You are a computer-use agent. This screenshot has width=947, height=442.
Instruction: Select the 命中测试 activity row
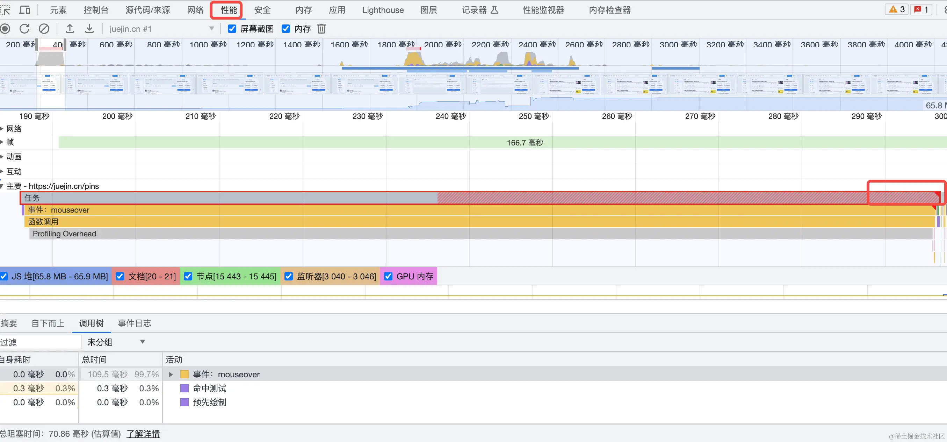pos(473,388)
